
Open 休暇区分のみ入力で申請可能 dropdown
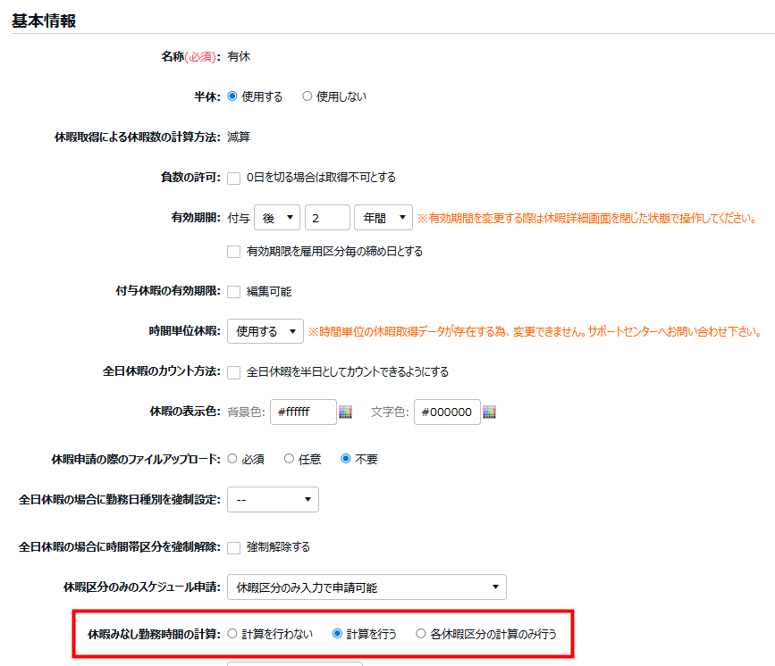click(x=366, y=587)
